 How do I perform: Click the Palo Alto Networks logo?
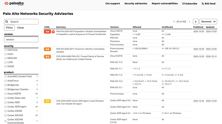point(14,3)
